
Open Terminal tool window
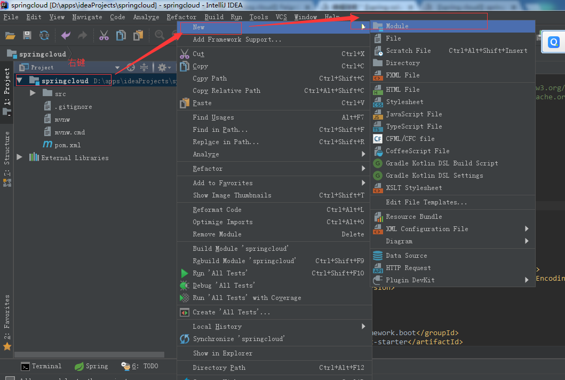point(41,366)
